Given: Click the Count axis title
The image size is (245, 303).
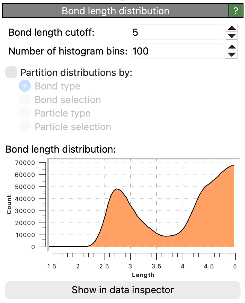Looking at the screenshot, I should click(x=9, y=205).
